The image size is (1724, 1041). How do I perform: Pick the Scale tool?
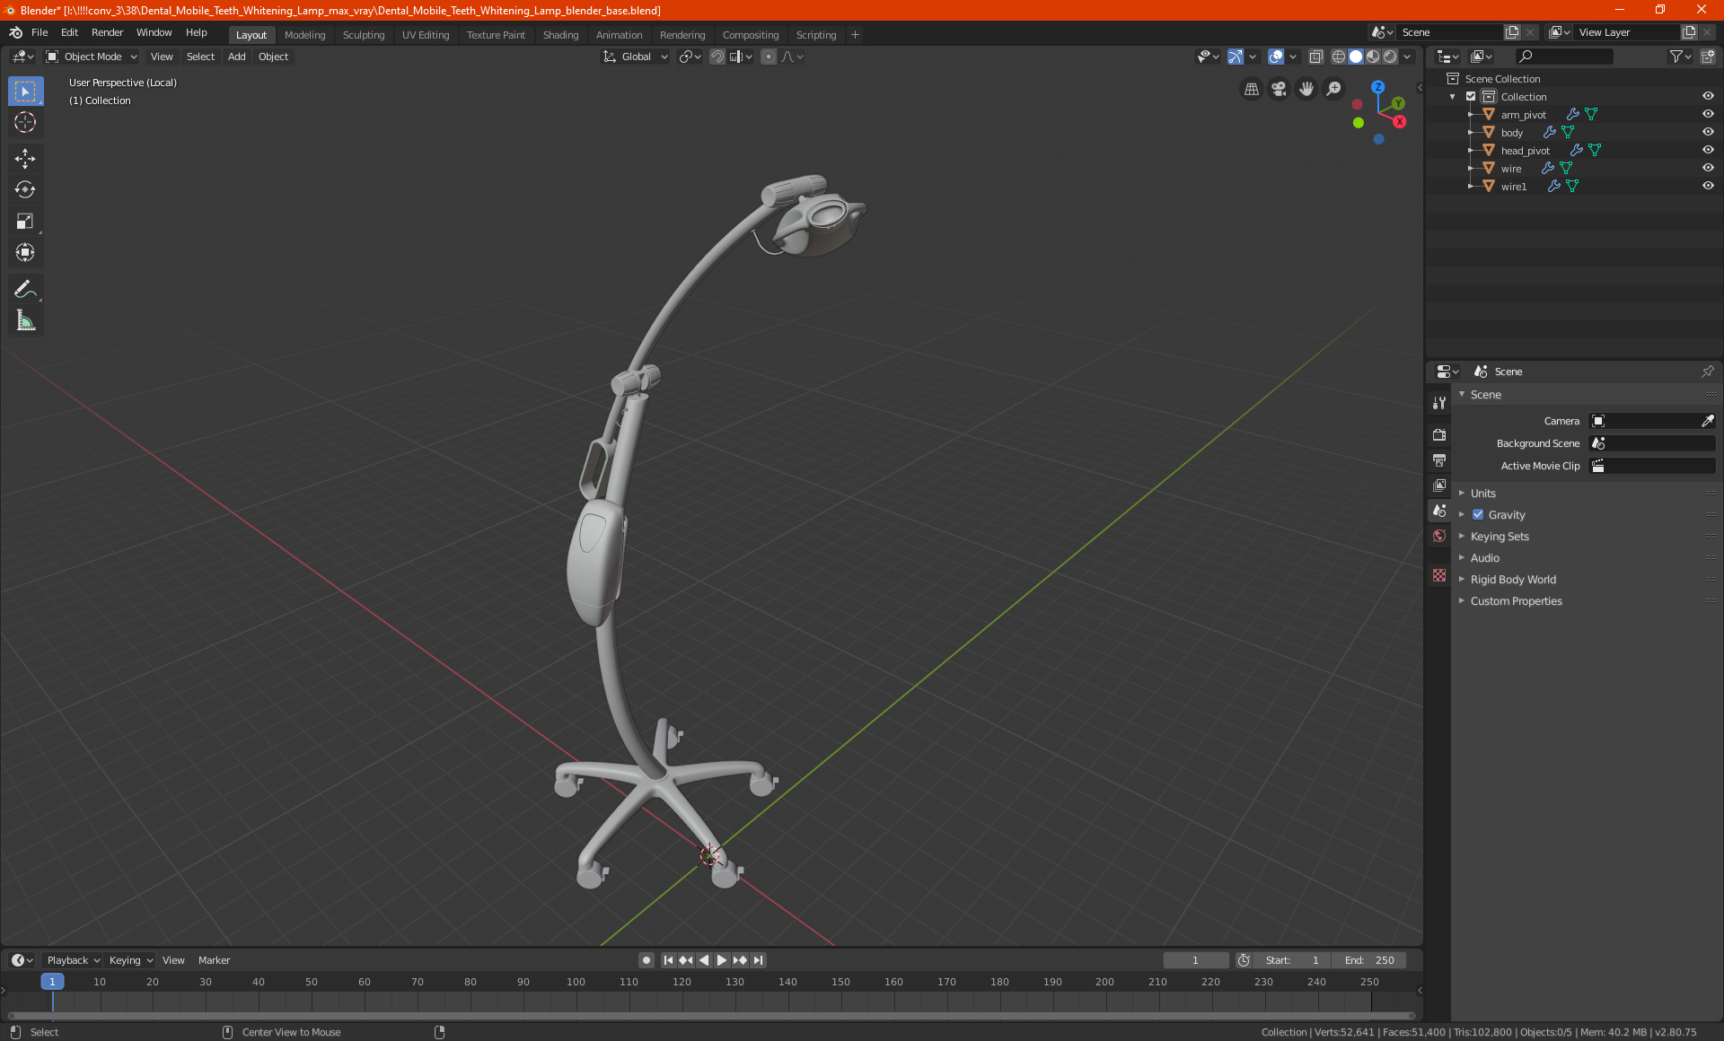25,222
